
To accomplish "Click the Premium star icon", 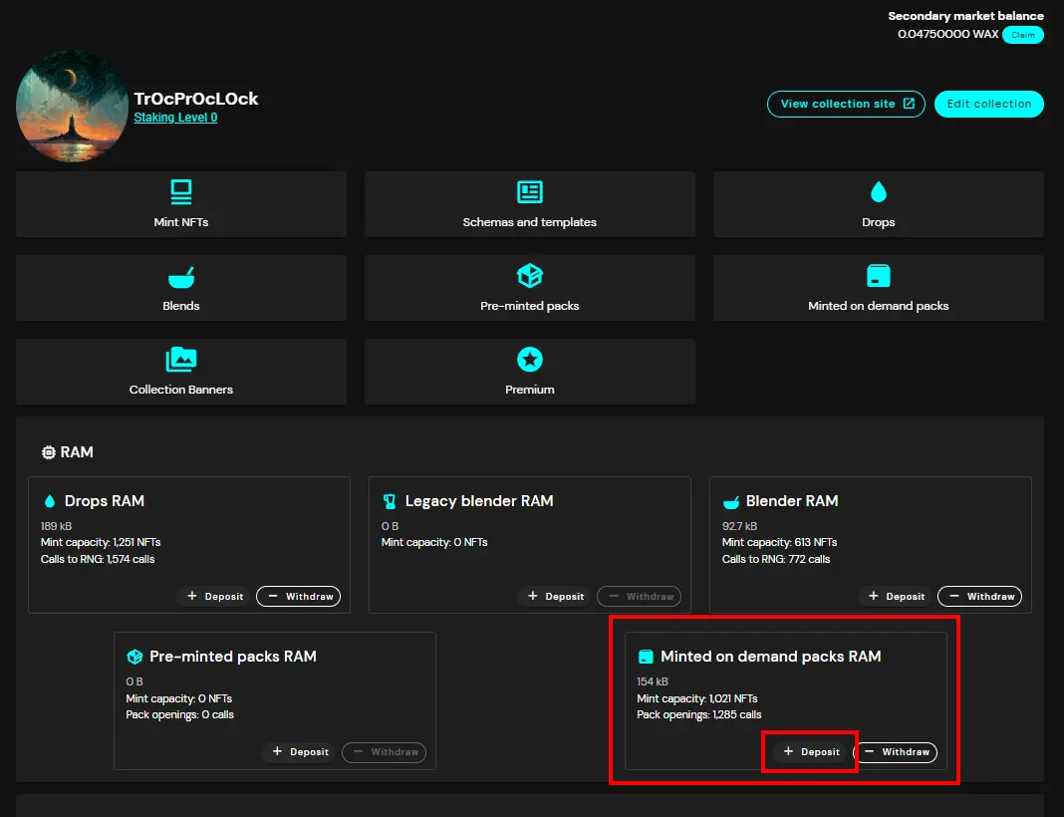I will click(529, 360).
